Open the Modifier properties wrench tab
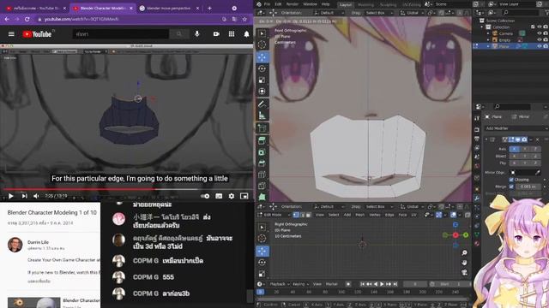 coord(477,198)
